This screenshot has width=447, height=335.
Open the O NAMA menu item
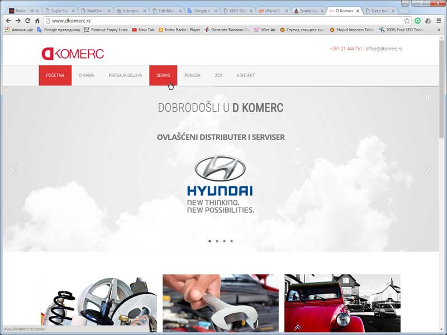coord(87,75)
